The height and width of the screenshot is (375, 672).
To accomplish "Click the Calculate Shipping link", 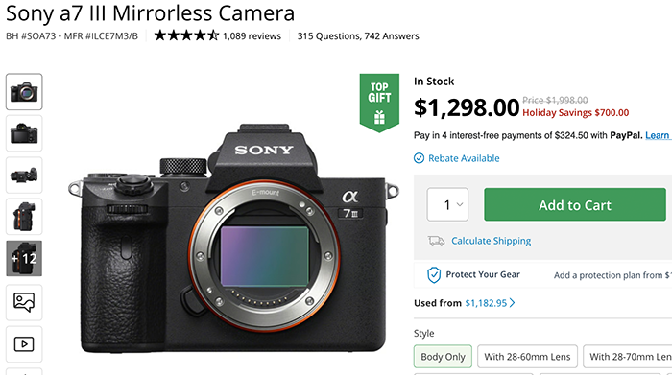I will [x=492, y=241].
